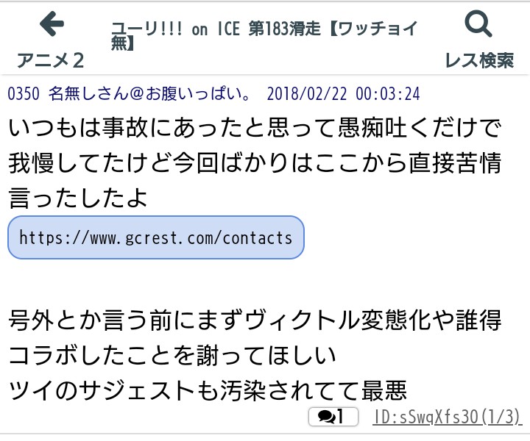Tap the text 言ったしたよ
The width and height of the screenshot is (530, 441).
coord(79,197)
